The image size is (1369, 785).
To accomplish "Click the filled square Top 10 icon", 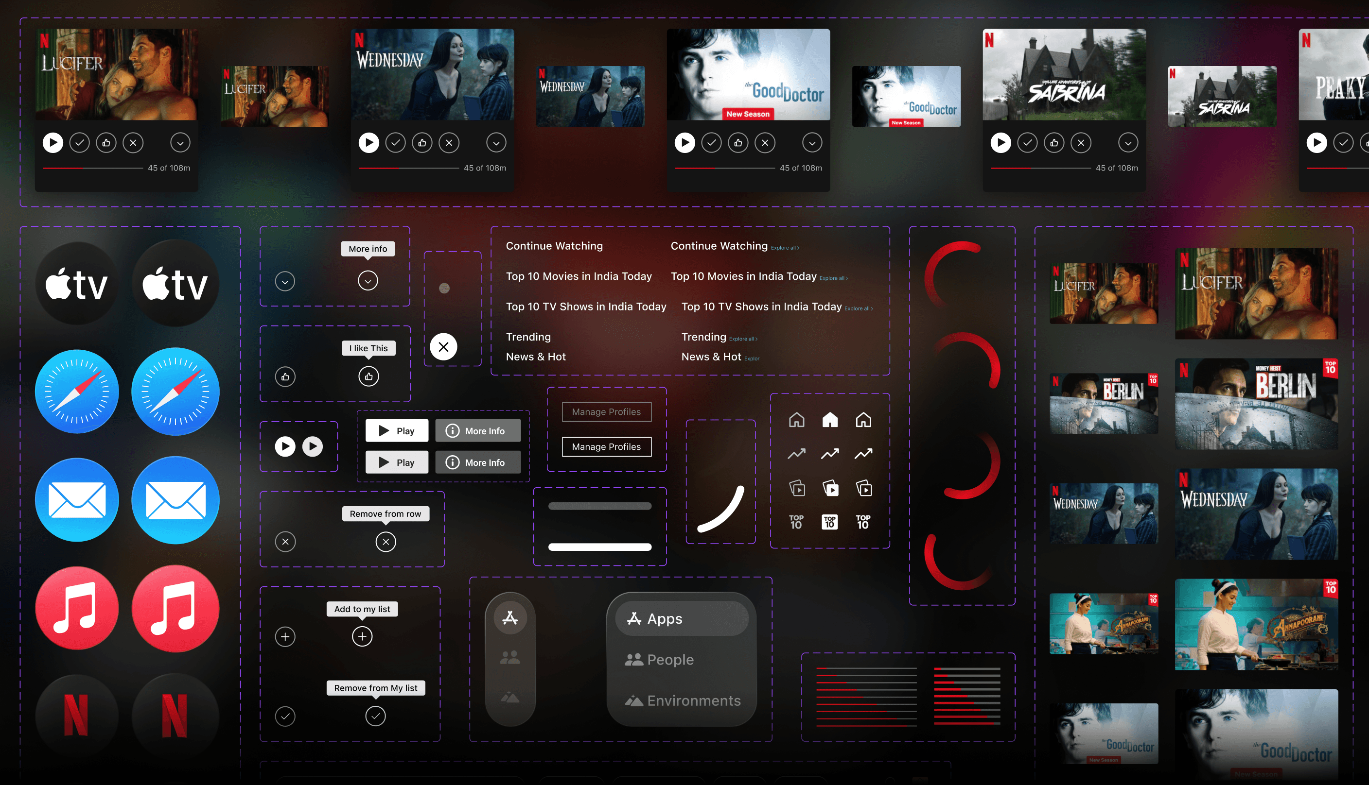I will click(x=829, y=521).
